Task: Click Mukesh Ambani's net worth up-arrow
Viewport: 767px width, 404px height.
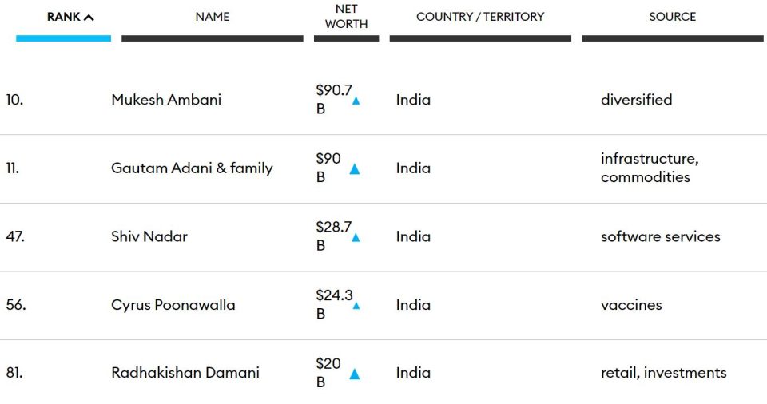Action: 356,101
